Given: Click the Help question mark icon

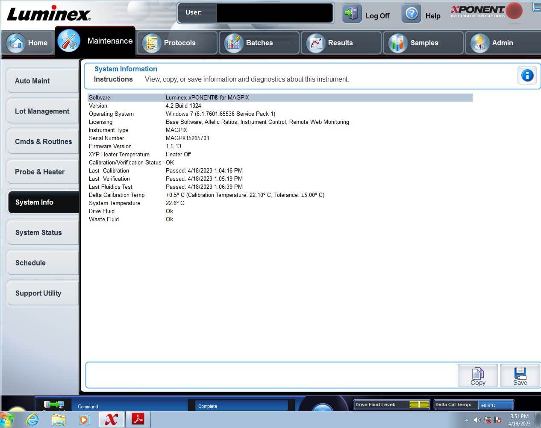Looking at the screenshot, I should click(411, 14).
